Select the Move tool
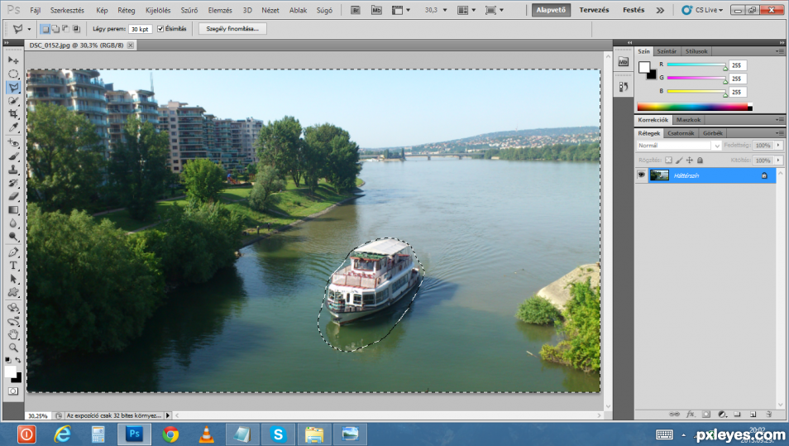789x446 pixels. point(13,60)
